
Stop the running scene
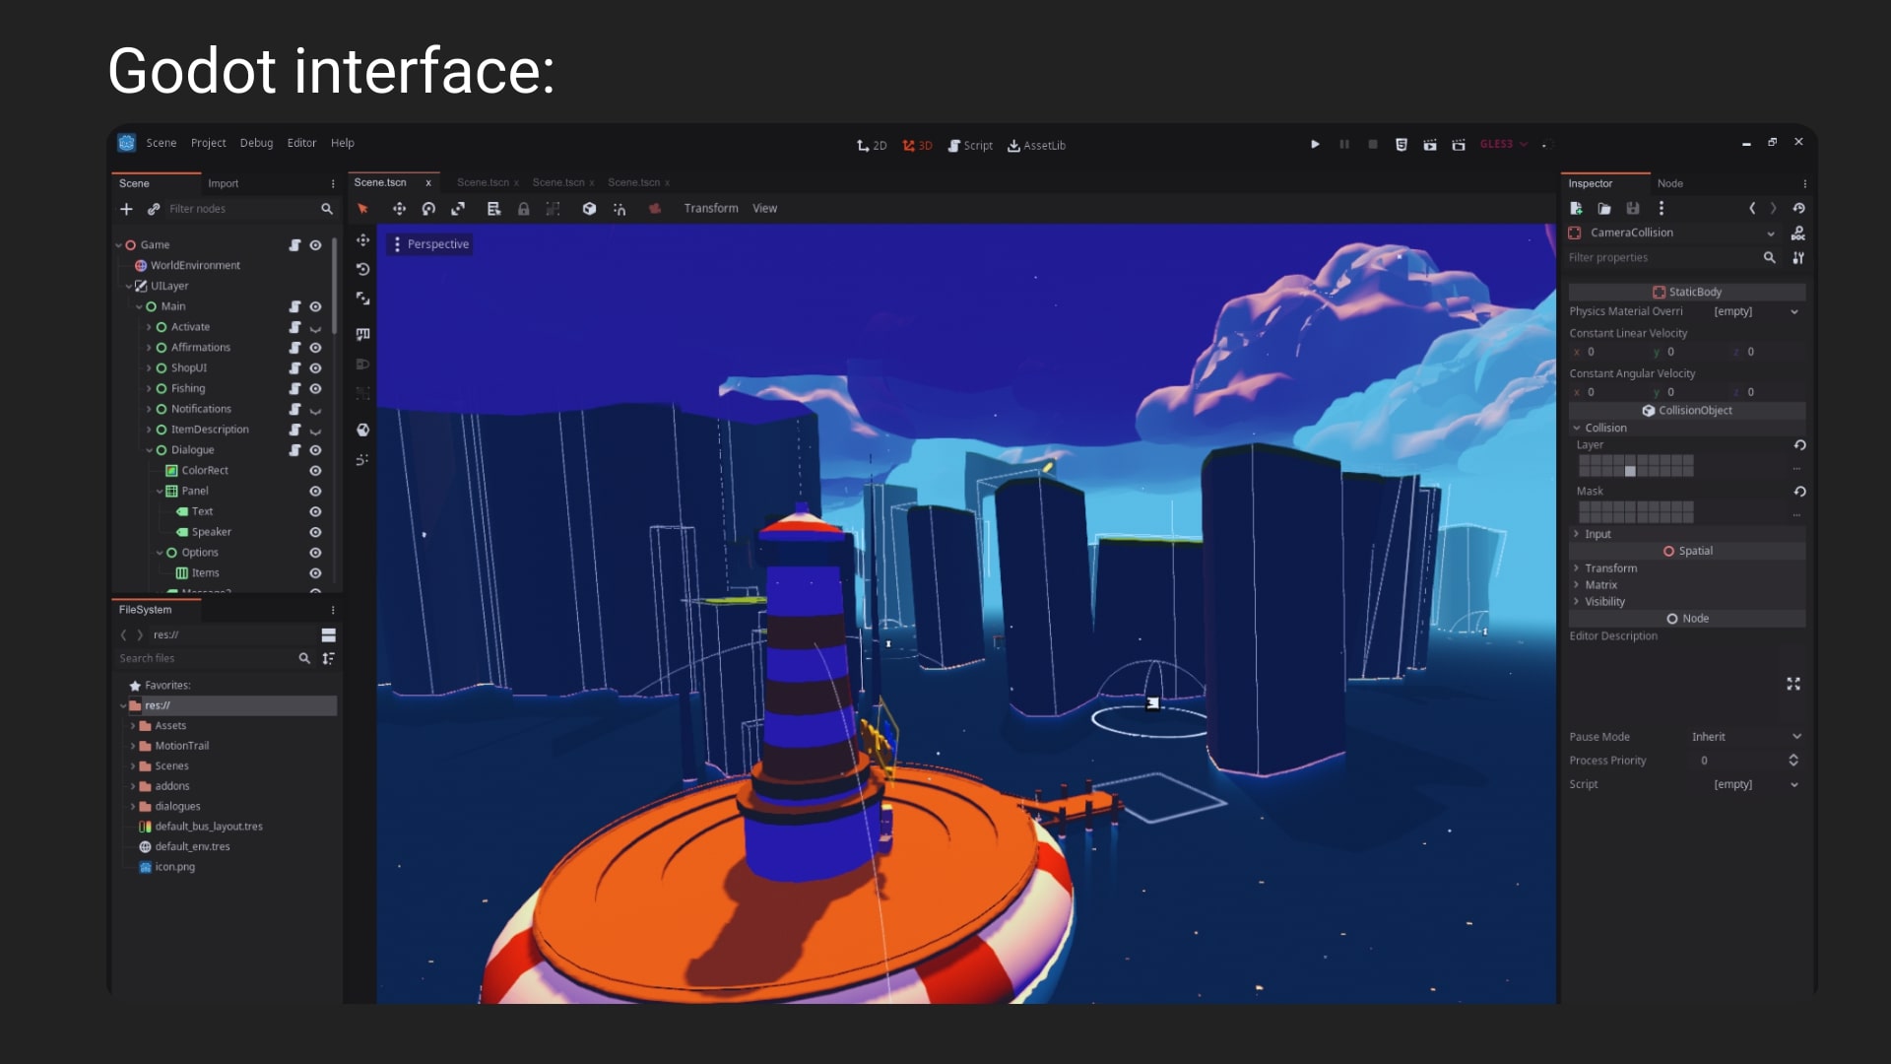(x=1373, y=144)
